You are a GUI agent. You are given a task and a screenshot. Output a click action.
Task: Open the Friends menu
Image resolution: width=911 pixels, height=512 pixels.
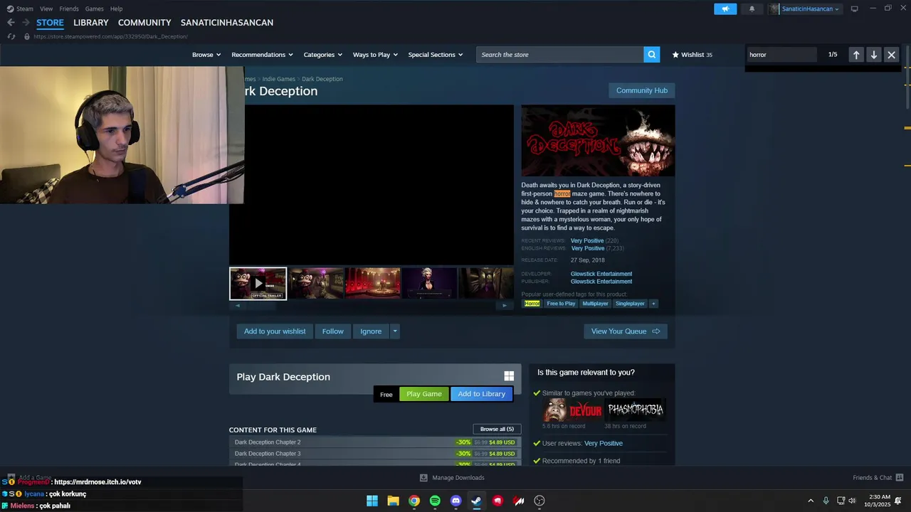coord(69,9)
